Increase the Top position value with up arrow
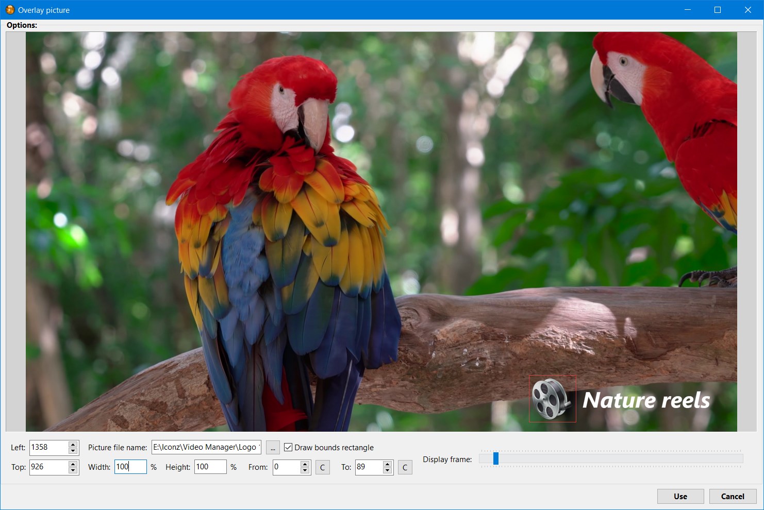764x510 pixels. coord(73,464)
